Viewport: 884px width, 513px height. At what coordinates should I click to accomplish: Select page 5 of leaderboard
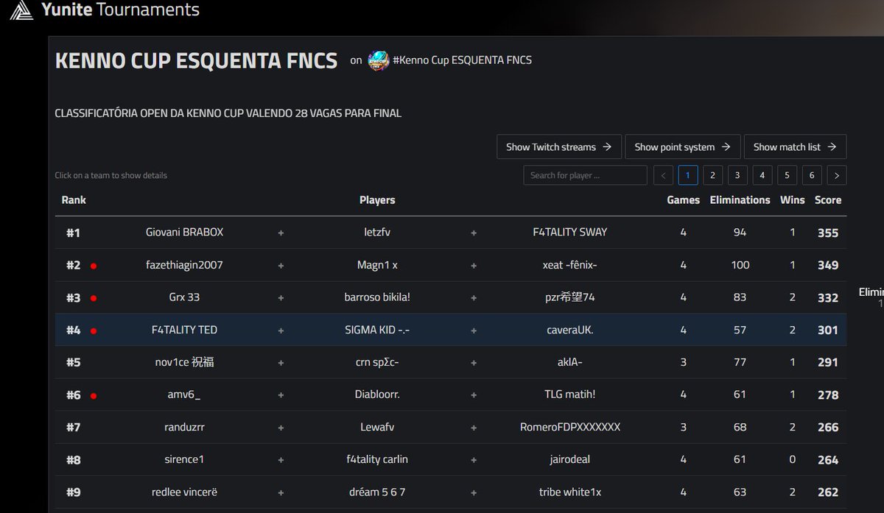(787, 175)
